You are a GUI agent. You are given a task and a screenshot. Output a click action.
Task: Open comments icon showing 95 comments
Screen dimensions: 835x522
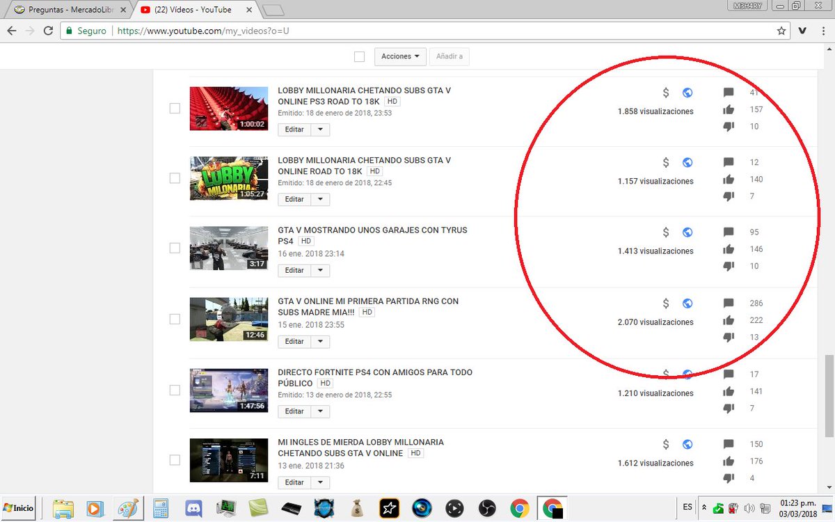729,232
